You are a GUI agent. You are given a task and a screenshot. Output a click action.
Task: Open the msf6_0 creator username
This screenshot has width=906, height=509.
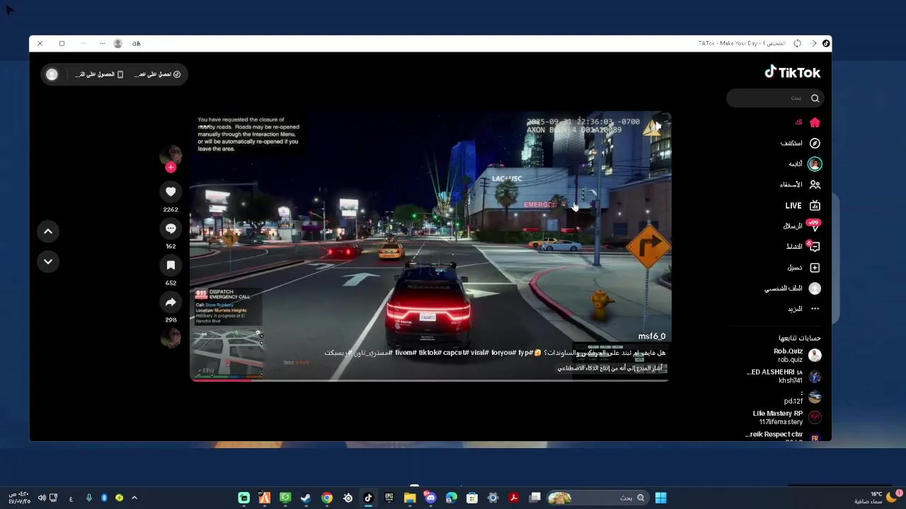click(x=652, y=337)
